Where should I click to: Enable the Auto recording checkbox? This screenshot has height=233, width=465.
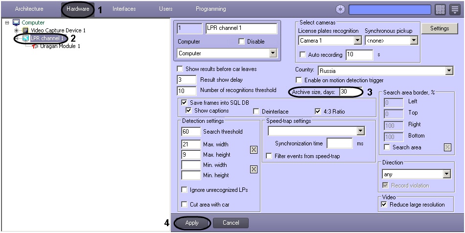pos(303,54)
